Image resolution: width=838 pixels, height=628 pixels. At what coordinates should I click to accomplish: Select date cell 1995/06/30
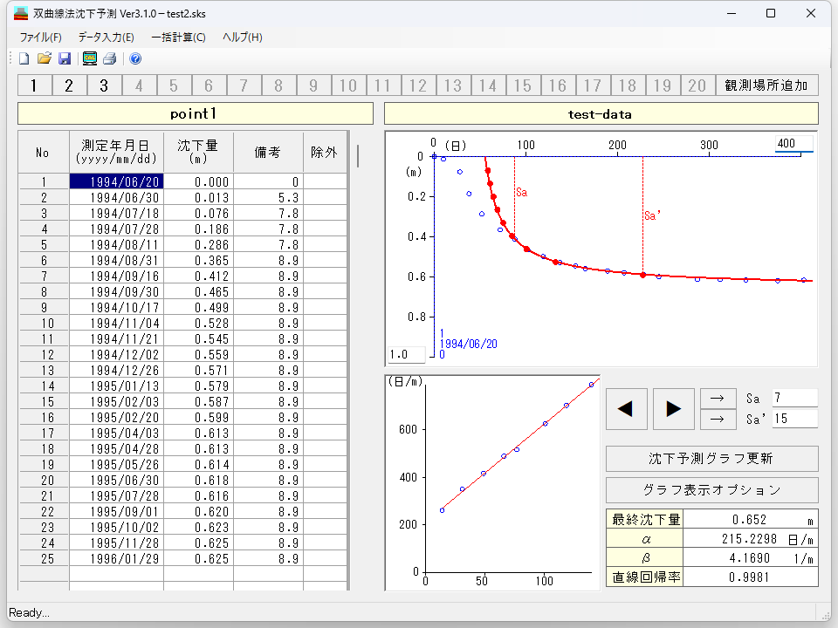(x=116, y=480)
